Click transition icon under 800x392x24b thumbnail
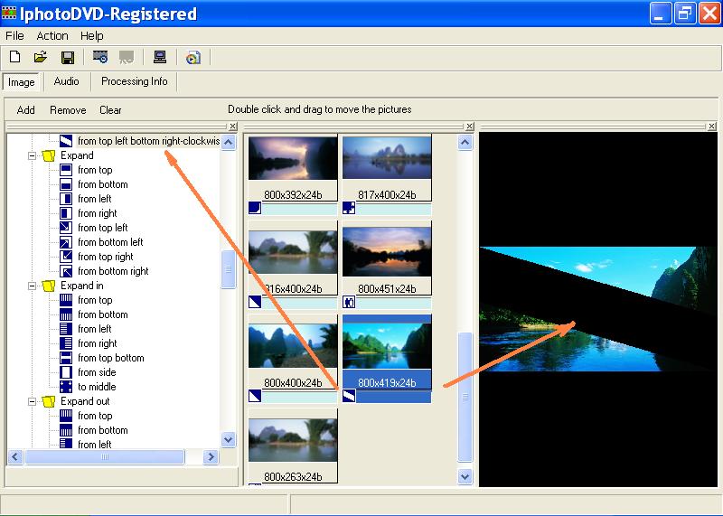 click(255, 208)
